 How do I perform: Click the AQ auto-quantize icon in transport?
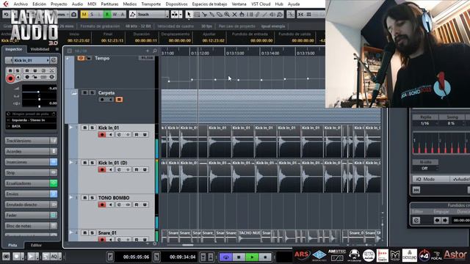tap(54, 257)
